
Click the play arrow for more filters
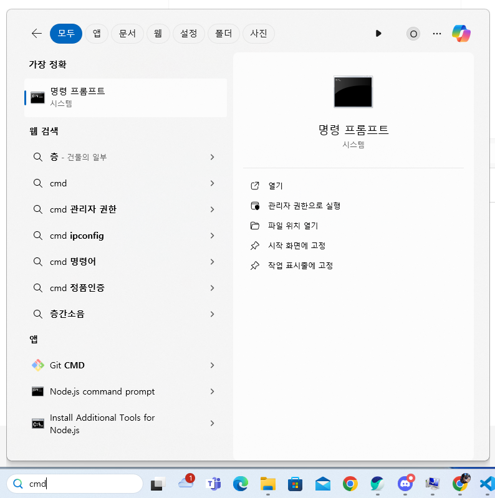coord(378,34)
